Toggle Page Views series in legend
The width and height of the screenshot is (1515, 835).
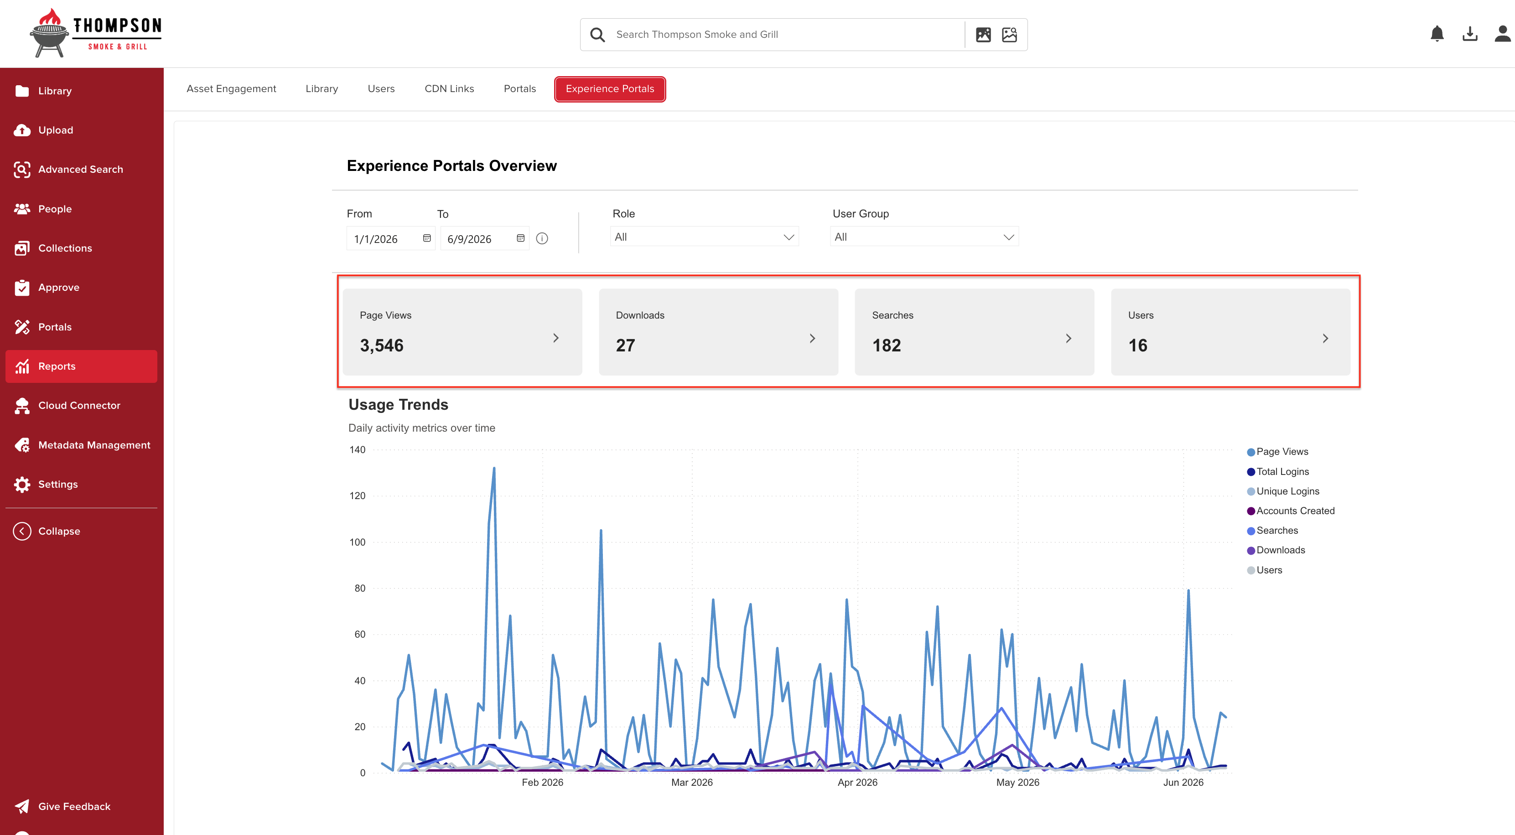1277,451
